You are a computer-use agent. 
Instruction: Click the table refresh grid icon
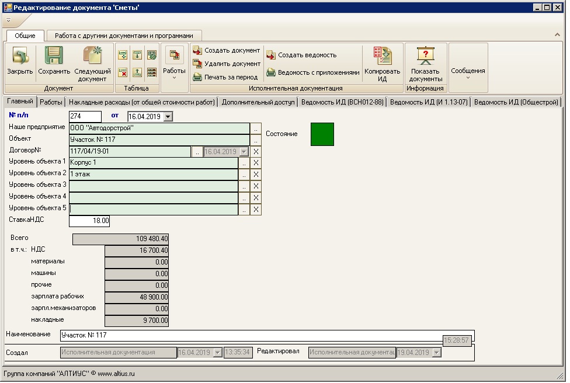152,55
